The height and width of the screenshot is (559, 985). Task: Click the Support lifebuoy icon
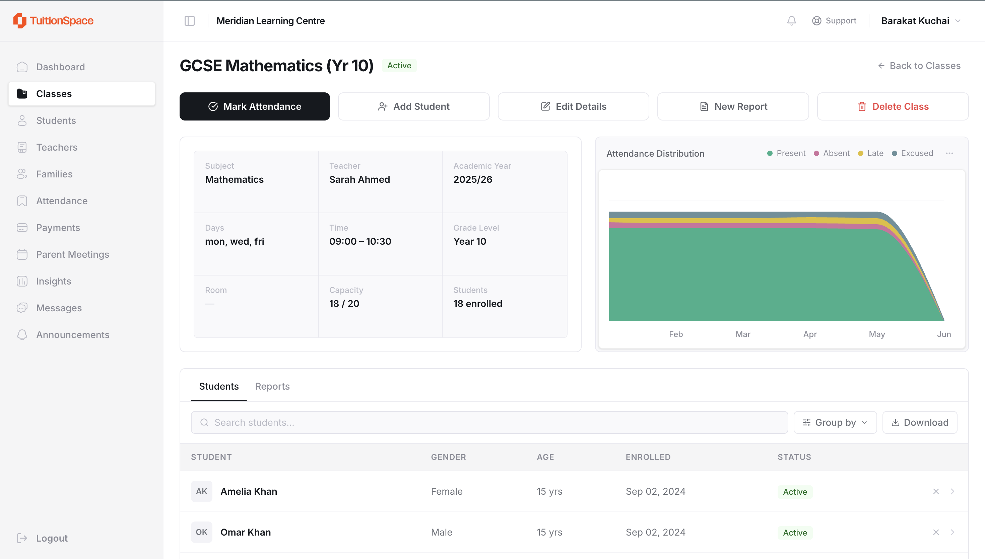(816, 21)
